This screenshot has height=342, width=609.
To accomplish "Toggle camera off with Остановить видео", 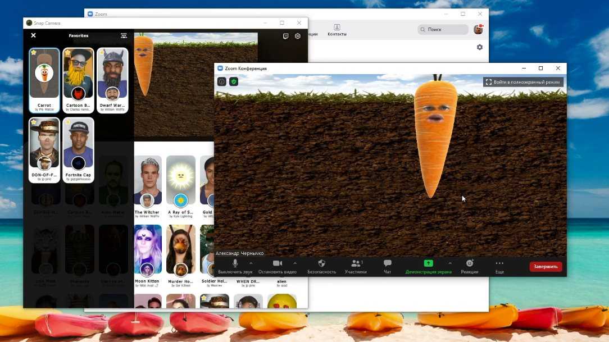I will [x=277, y=266].
